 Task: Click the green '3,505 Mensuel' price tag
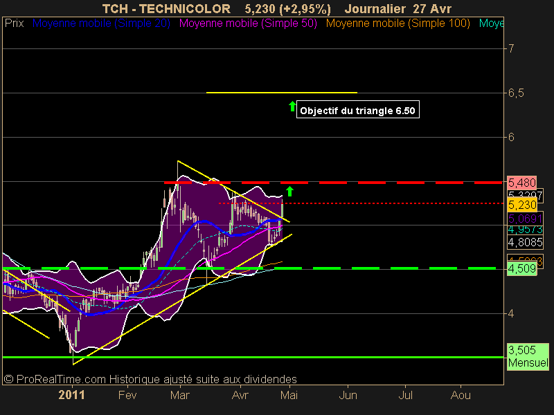point(528,356)
